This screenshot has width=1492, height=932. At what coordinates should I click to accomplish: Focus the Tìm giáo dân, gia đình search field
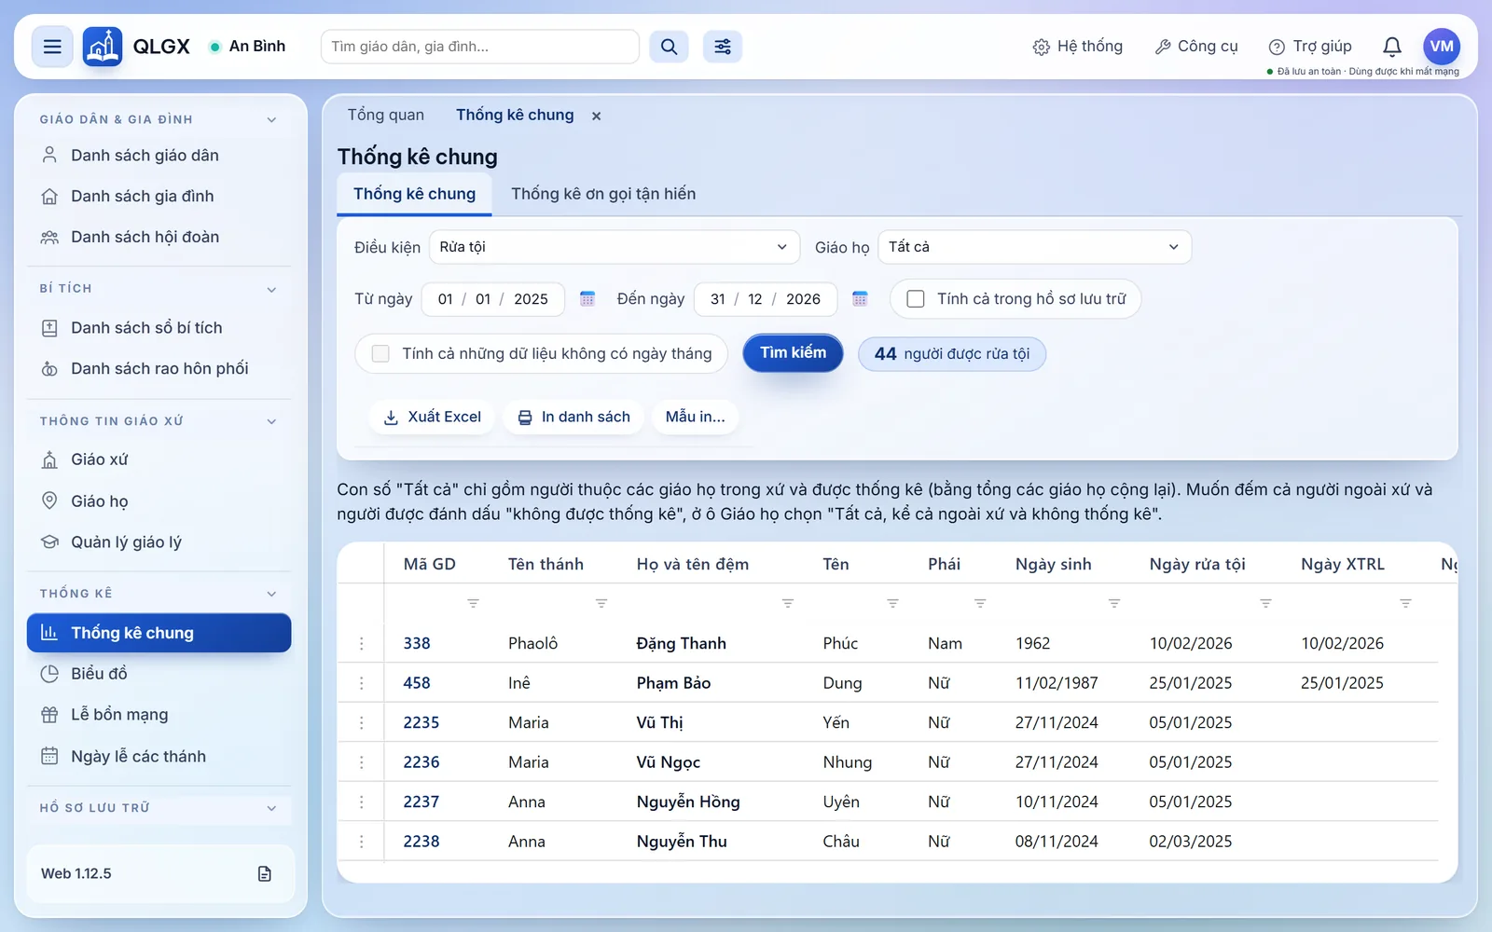click(x=480, y=47)
